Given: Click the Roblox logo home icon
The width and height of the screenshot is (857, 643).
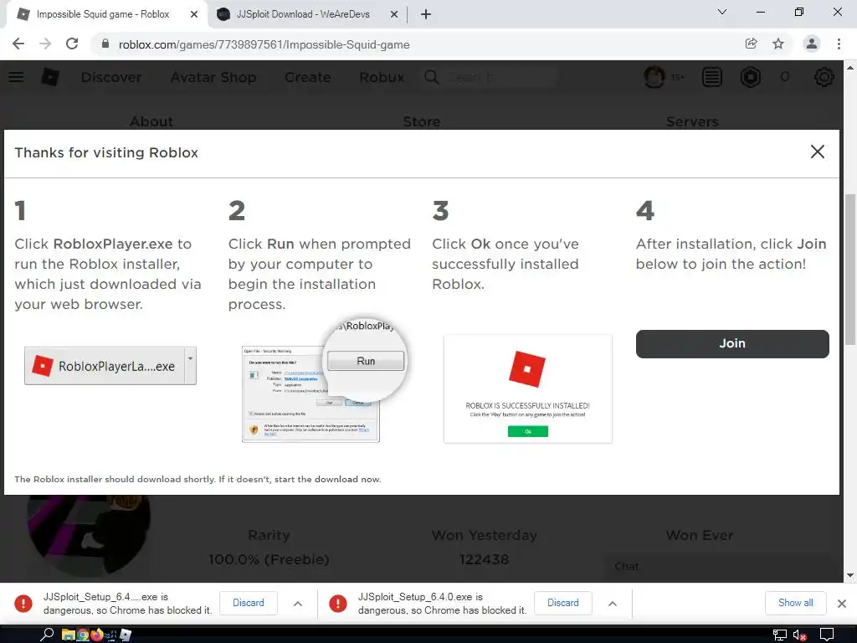Looking at the screenshot, I should 50,77.
